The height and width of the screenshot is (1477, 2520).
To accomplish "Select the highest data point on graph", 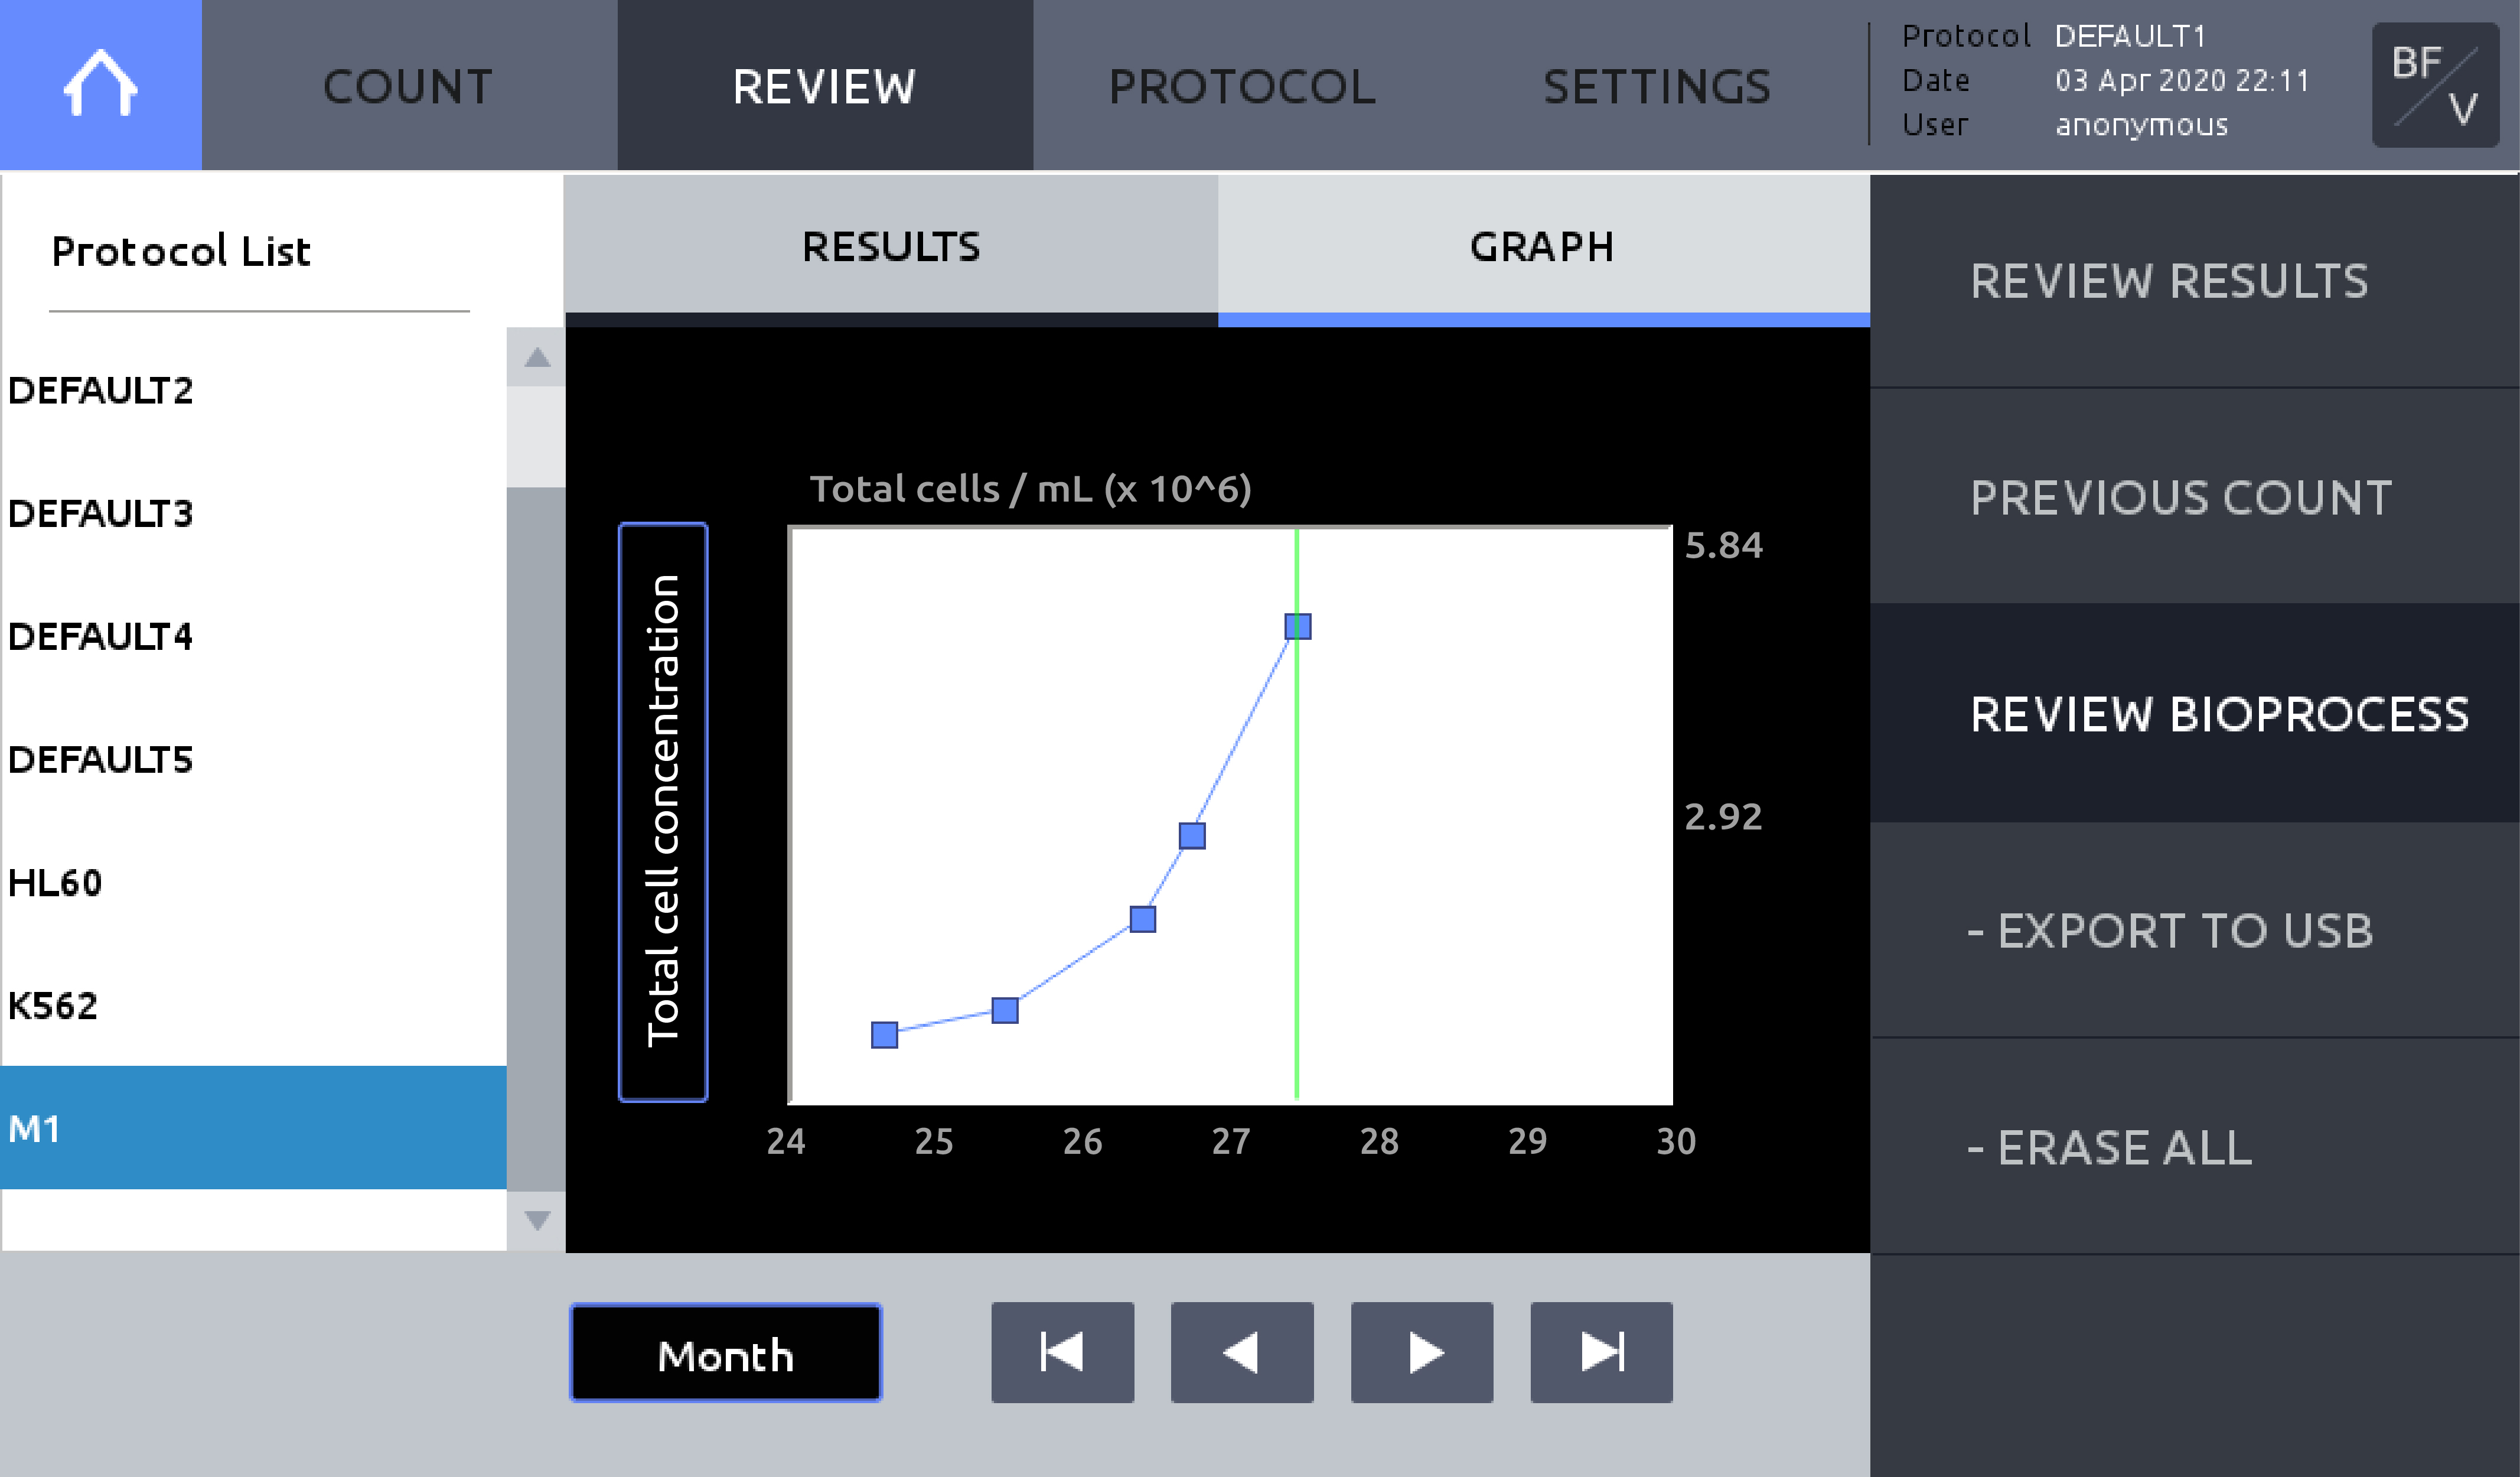I will click(1298, 626).
